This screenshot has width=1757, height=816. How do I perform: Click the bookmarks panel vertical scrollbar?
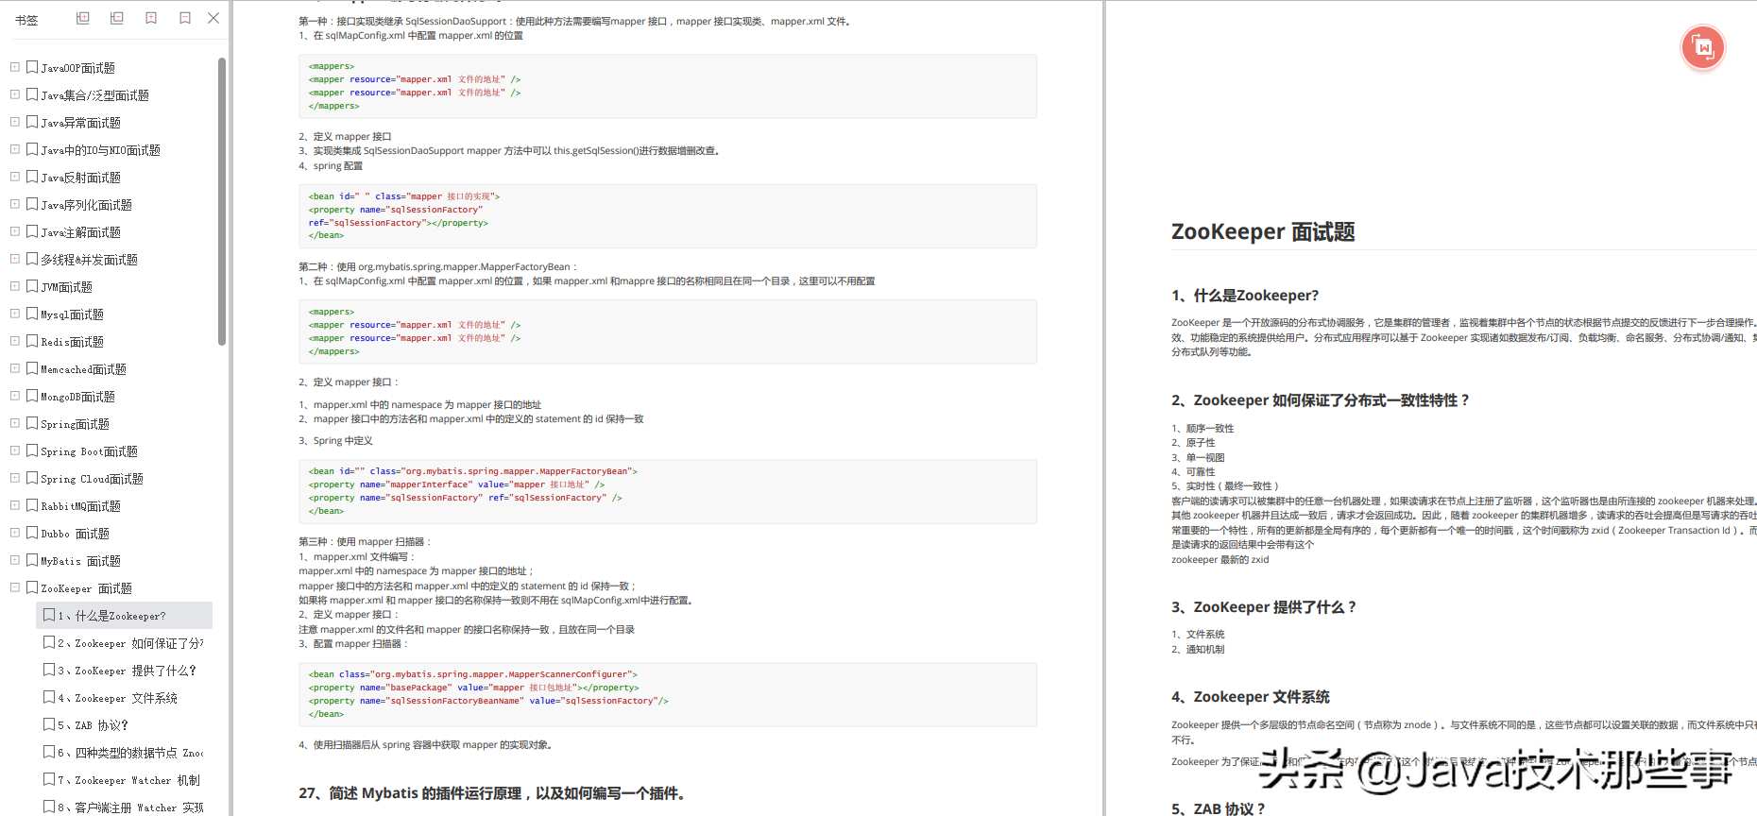click(x=222, y=201)
